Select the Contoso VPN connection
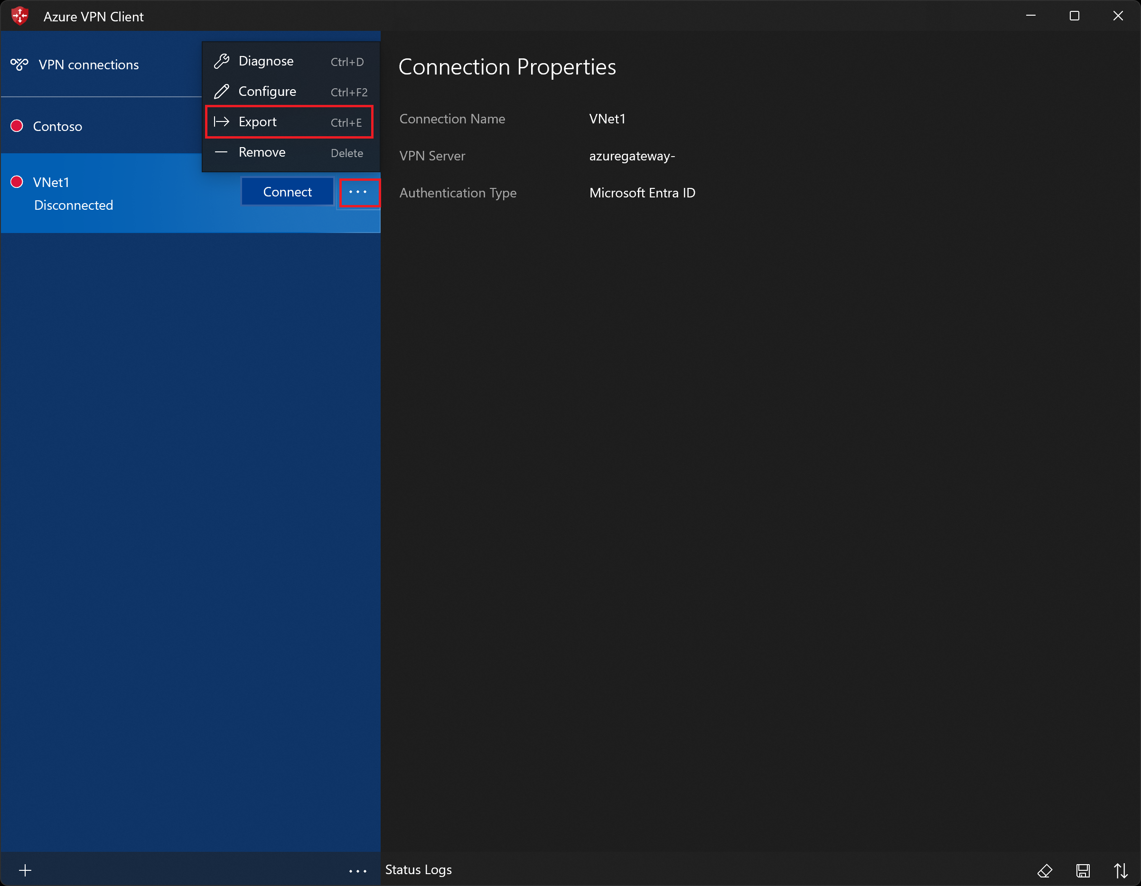 point(57,126)
